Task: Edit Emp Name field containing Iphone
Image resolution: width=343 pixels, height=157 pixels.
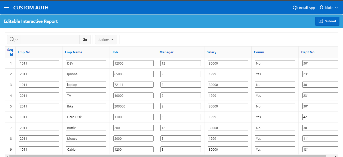Action: point(86,74)
